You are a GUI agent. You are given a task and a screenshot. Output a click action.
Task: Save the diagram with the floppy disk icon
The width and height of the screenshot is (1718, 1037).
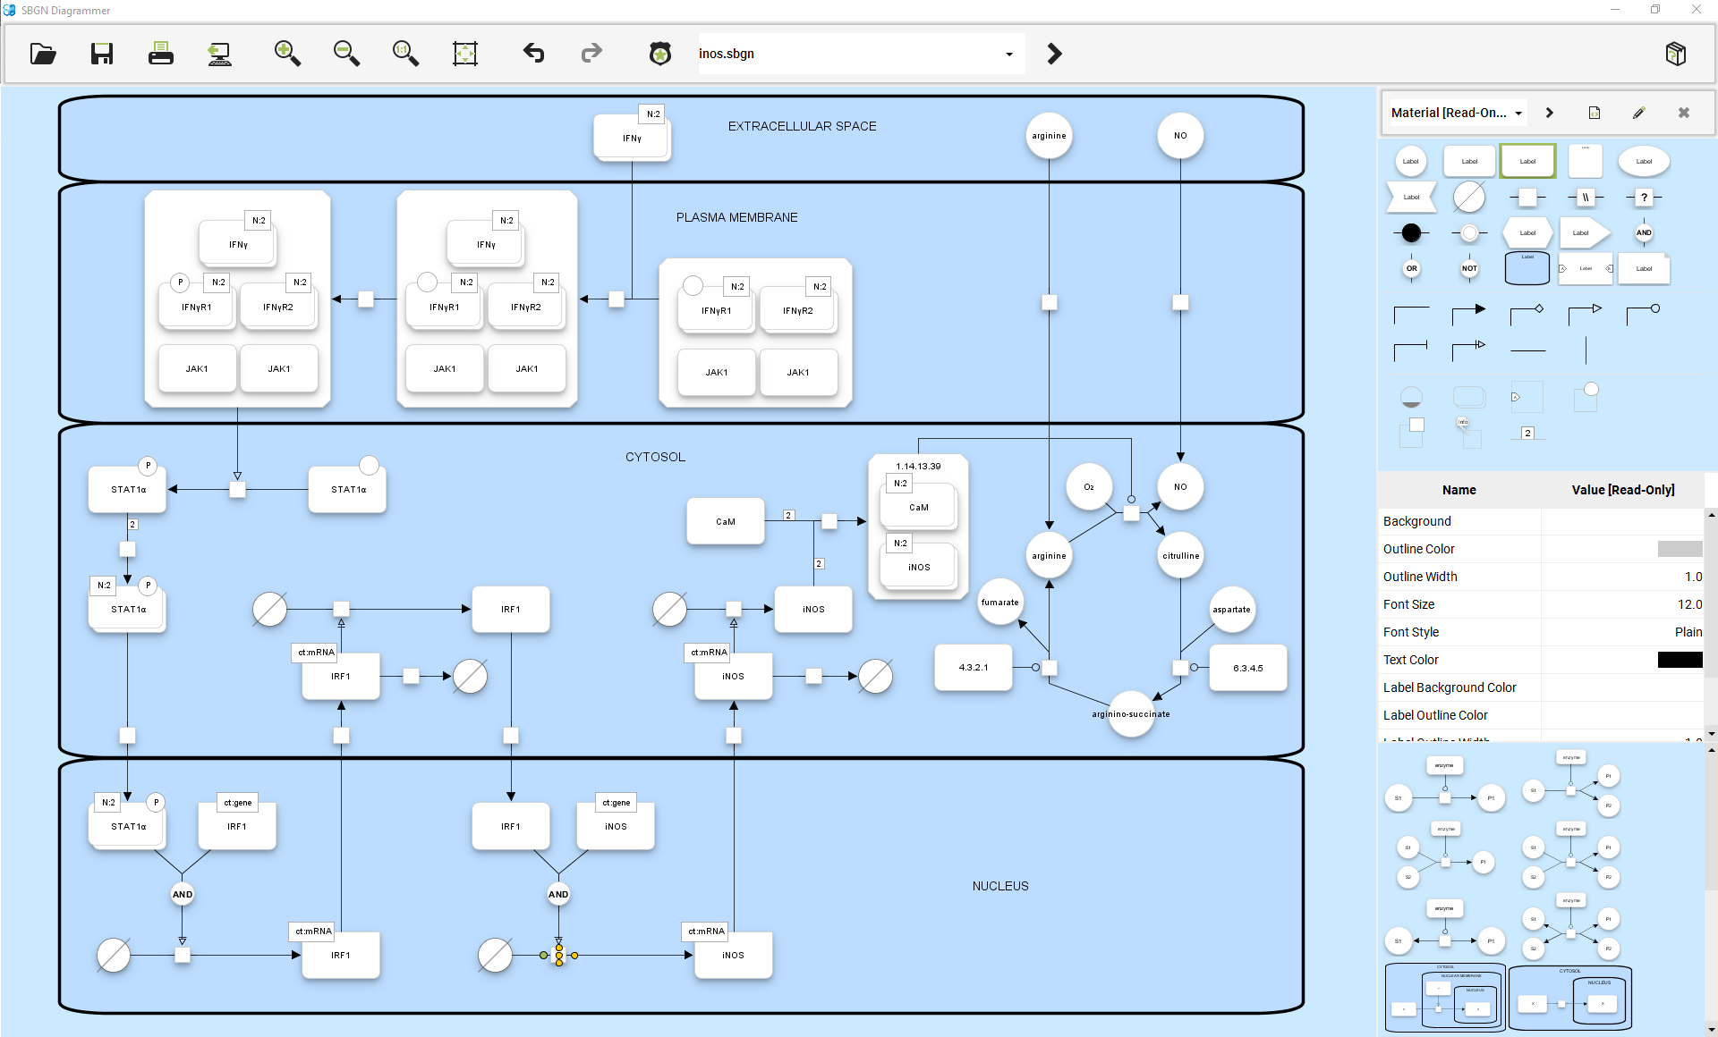point(102,55)
